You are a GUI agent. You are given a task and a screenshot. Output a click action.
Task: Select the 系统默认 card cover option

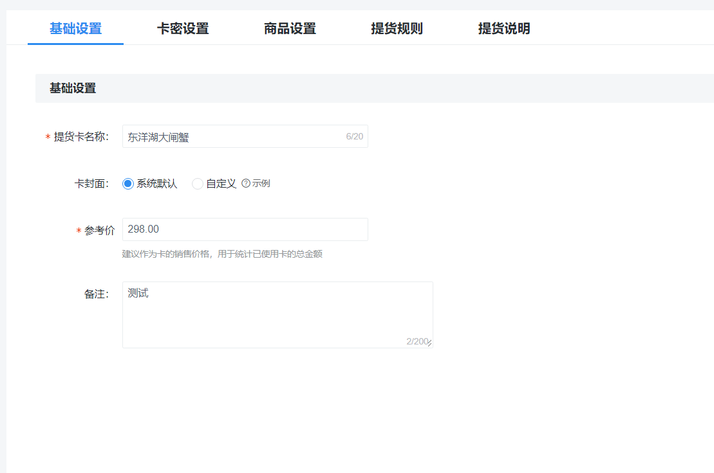point(127,183)
